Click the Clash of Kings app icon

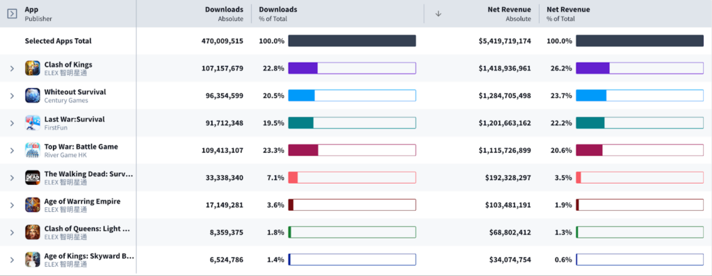point(32,68)
